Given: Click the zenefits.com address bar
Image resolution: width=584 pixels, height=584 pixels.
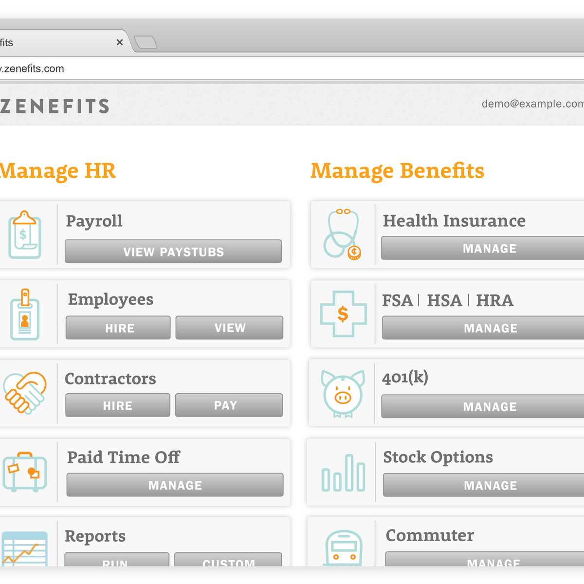Looking at the screenshot, I should click(243, 69).
